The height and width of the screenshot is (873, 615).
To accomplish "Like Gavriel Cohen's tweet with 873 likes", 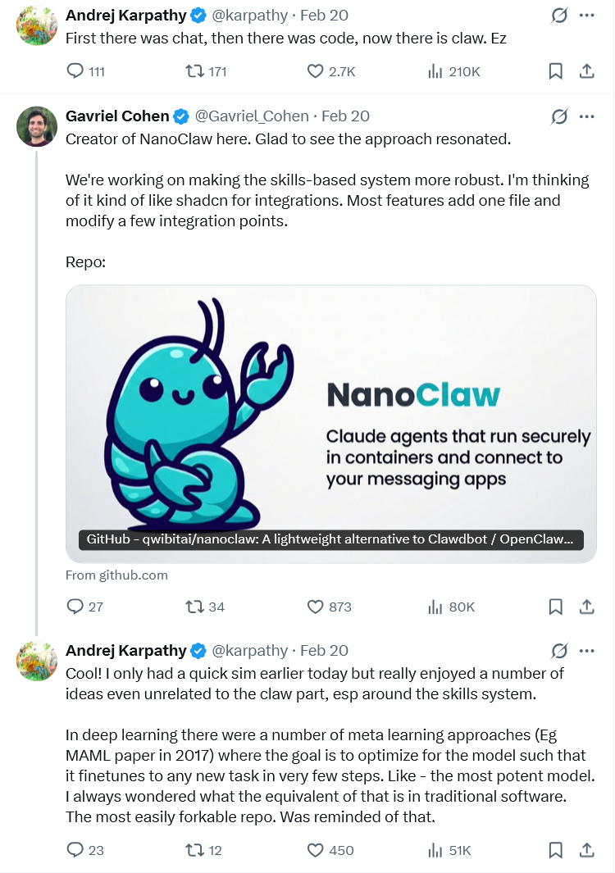I will (x=316, y=607).
